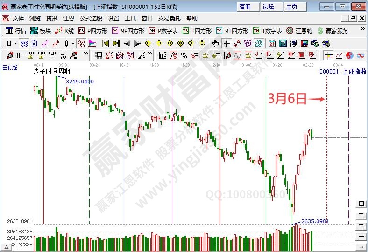This screenshot has width=368, height=252.
Task: Click the 客服 button in title bar
Action: (245, 7)
